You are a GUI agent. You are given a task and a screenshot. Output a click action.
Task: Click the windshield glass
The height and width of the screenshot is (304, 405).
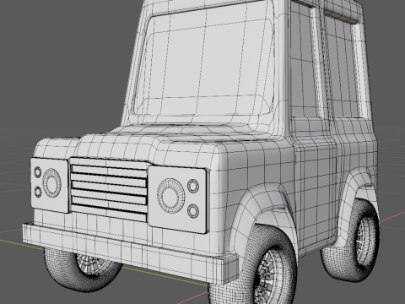coord(203,65)
